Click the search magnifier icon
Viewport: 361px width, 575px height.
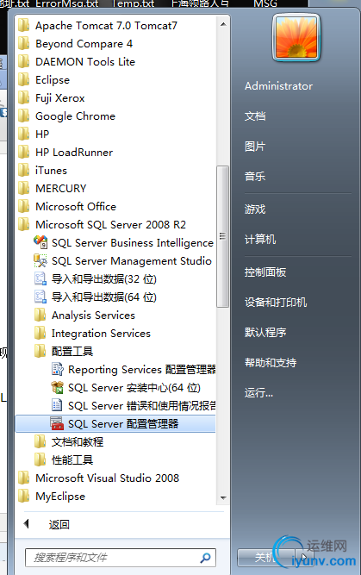coord(206,558)
